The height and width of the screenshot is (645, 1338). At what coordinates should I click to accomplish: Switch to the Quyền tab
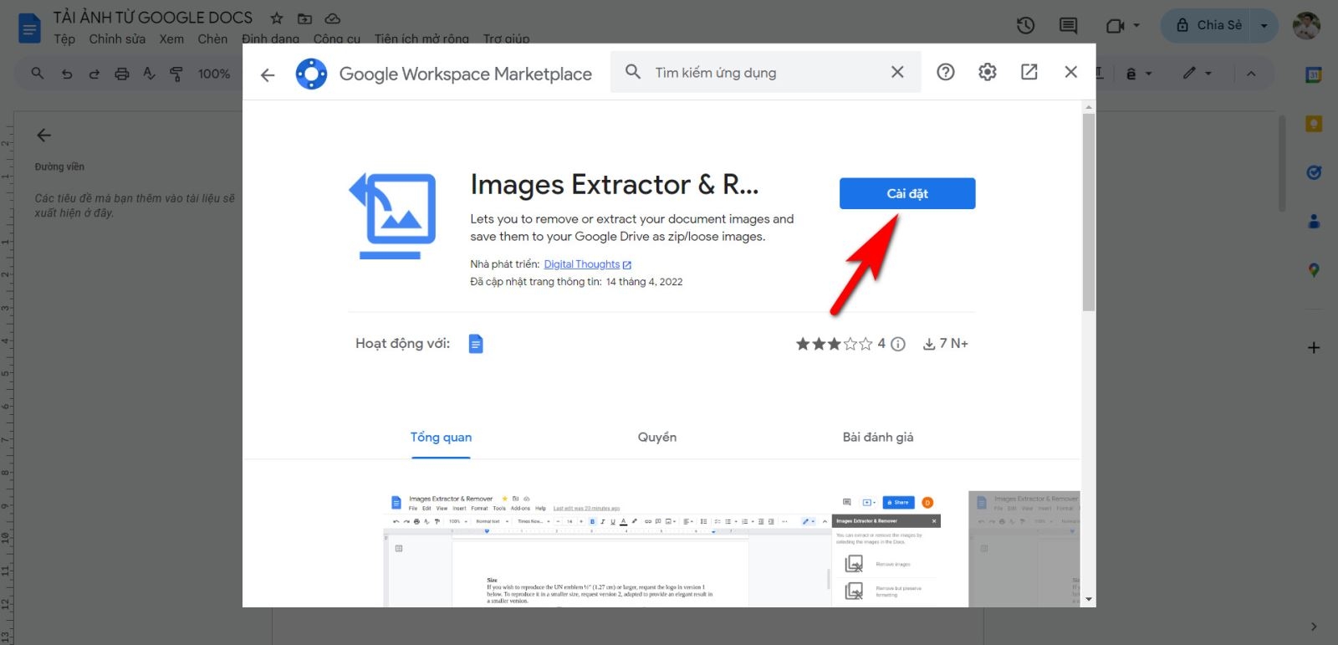point(657,437)
